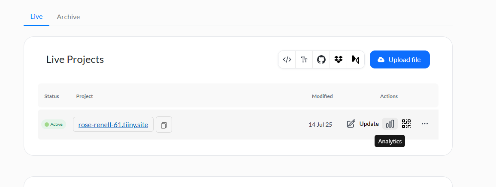Open Analytics for the project
The height and width of the screenshot is (187, 496).
(x=390, y=124)
